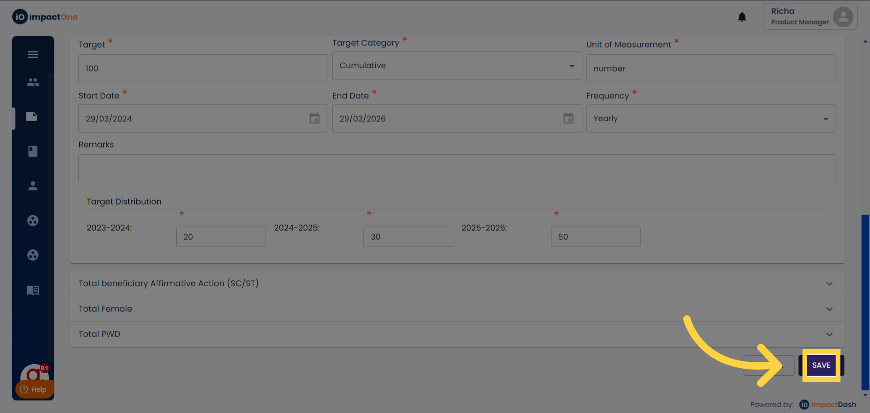Click the group people sidebar icon
The width and height of the screenshot is (870, 413).
(x=33, y=82)
